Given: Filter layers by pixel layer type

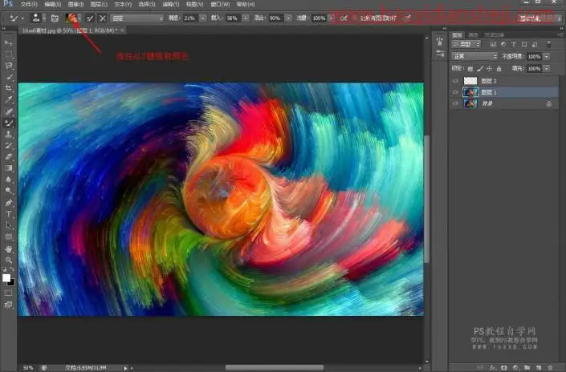Looking at the screenshot, I should (x=493, y=44).
